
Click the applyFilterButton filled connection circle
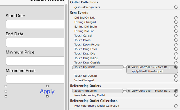(x=176, y=91)
